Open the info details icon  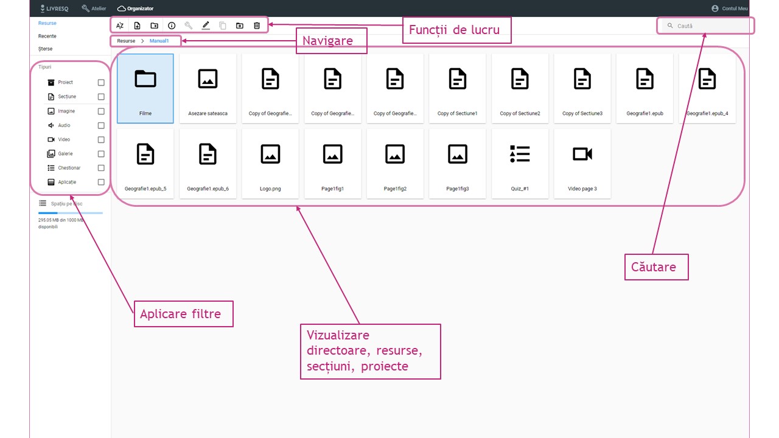coord(172,26)
